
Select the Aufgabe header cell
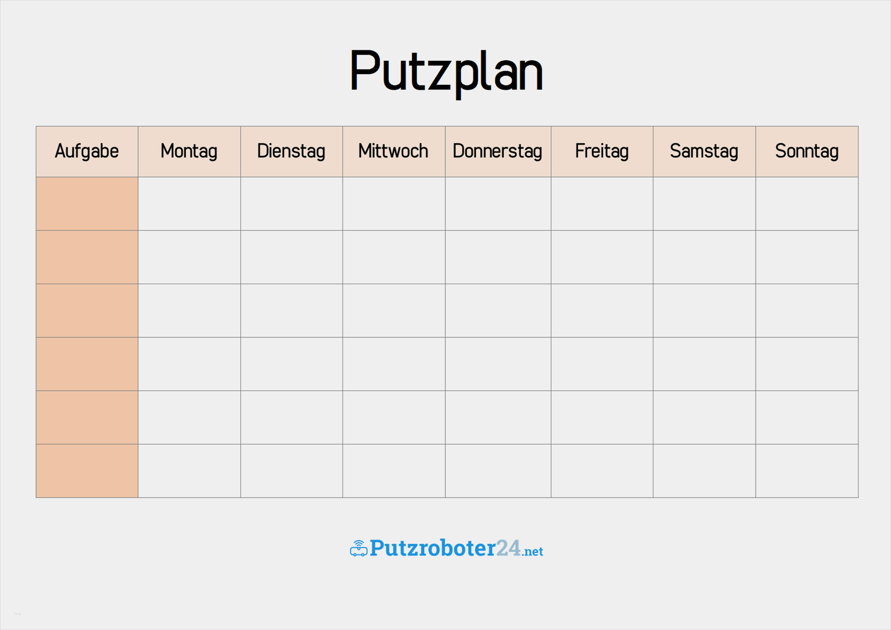click(87, 151)
